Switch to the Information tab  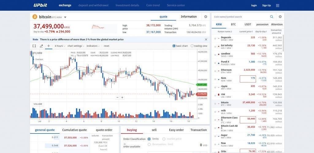(x=189, y=17)
